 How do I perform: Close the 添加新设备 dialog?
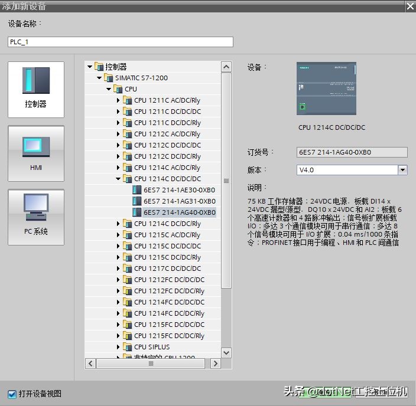pos(410,6)
